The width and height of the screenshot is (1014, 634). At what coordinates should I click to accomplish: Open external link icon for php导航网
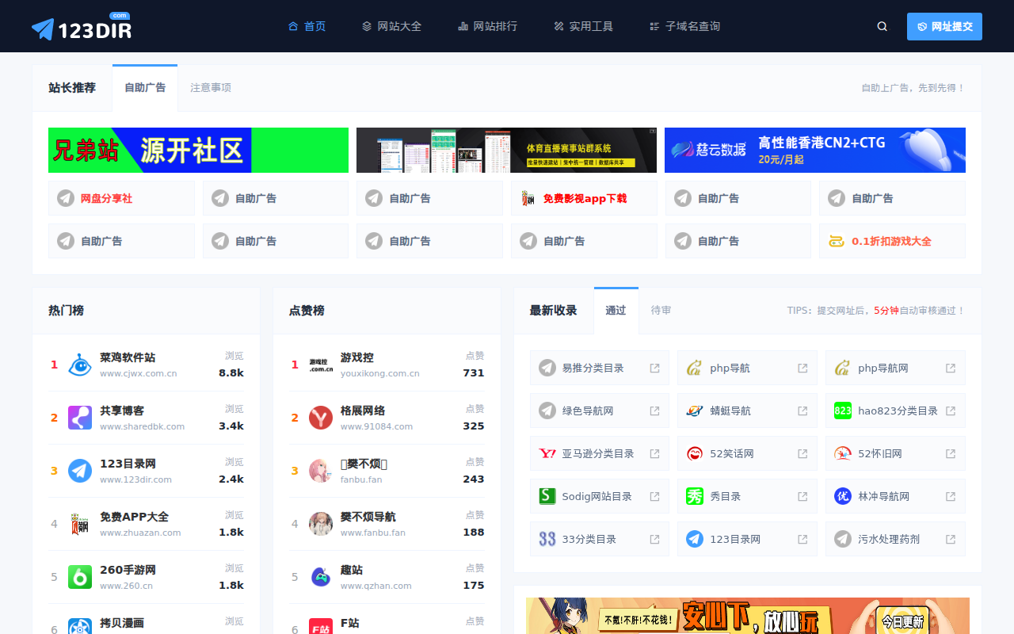click(951, 369)
